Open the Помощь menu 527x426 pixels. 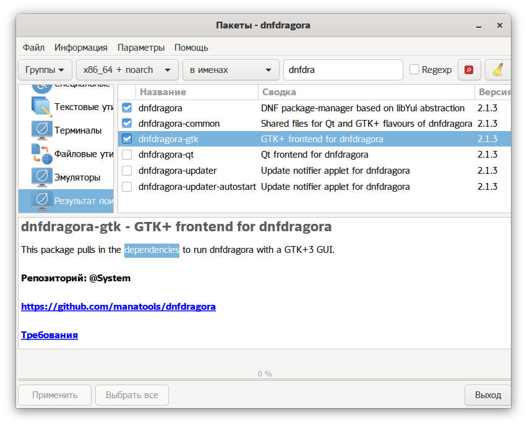tap(191, 48)
